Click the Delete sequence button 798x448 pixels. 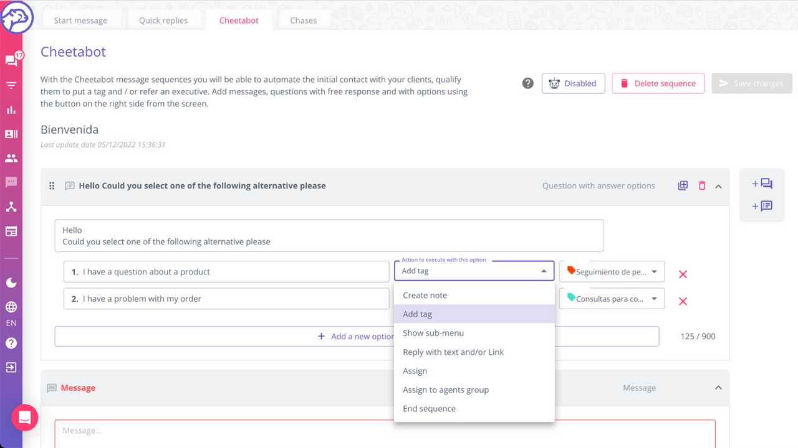tap(658, 83)
